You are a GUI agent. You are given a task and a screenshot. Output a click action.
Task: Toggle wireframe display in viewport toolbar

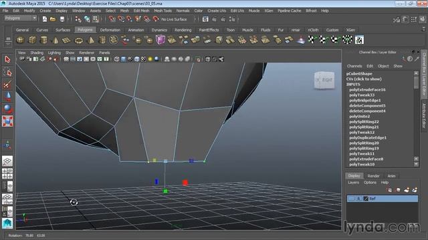coord(117,59)
